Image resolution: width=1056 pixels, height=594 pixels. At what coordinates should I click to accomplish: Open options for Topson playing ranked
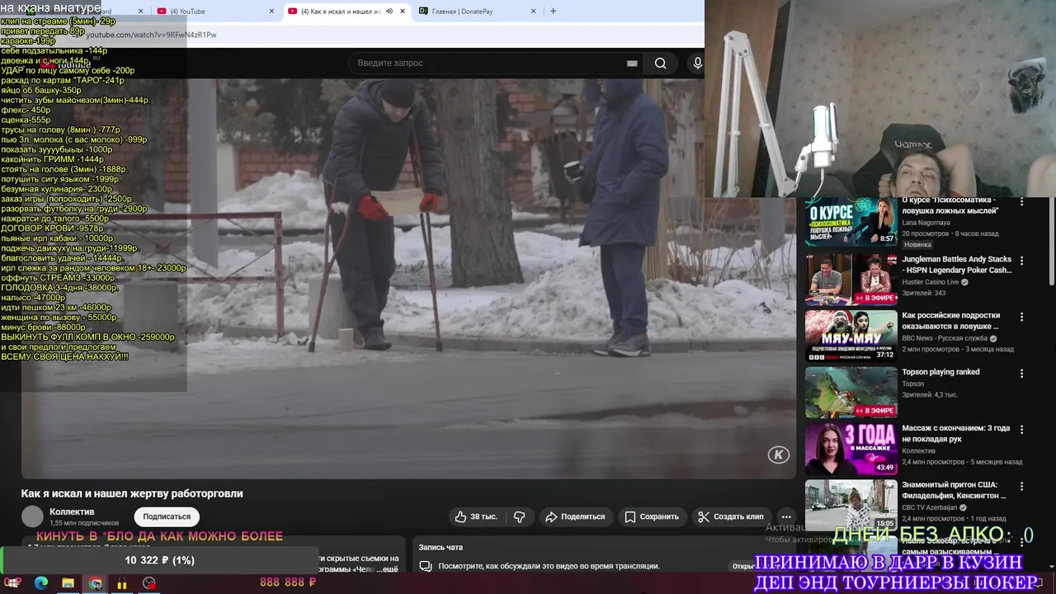(x=1021, y=373)
